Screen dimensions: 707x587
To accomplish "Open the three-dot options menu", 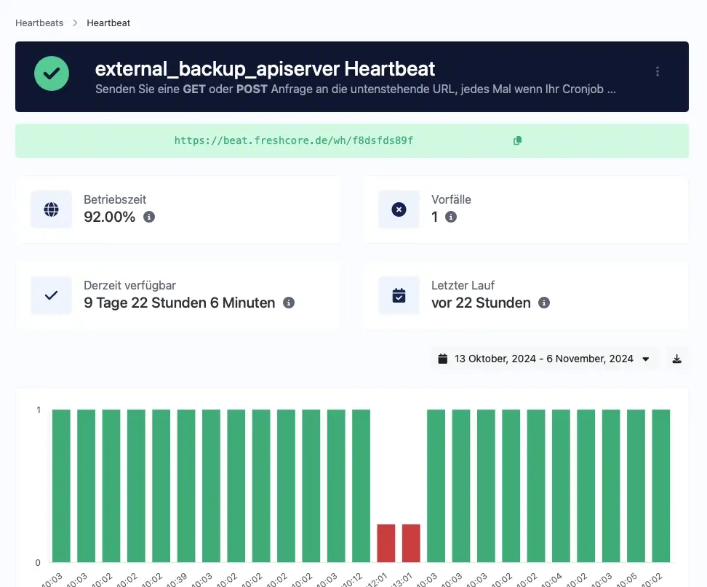I will pos(658,71).
